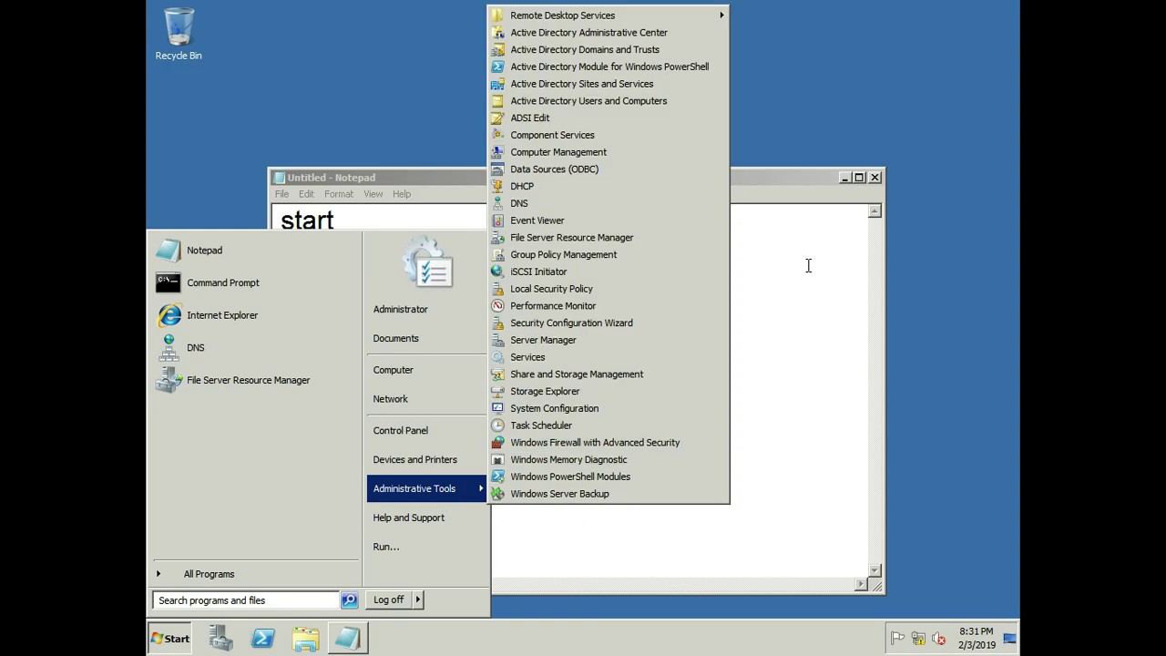Open Devices and Printers

tap(426, 460)
